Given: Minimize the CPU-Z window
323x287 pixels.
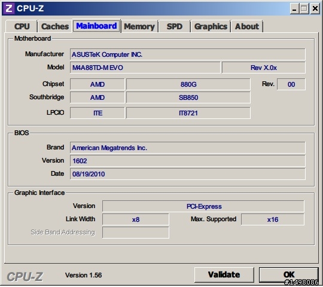Looking at the screenshot, I should coord(294,8).
